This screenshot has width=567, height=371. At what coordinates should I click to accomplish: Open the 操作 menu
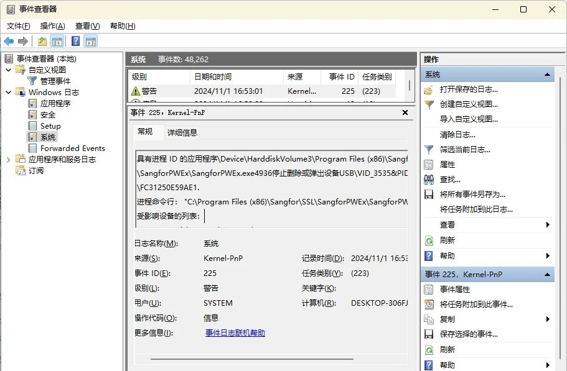(52, 26)
